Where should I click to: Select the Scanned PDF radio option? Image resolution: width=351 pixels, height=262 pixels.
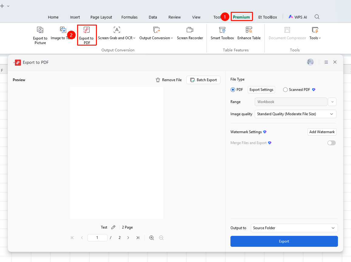(285, 90)
